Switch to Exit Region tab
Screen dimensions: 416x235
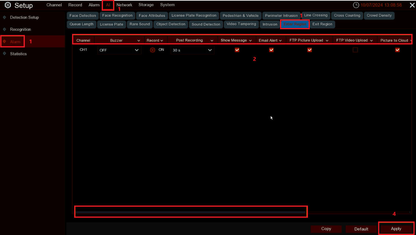point(322,24)
